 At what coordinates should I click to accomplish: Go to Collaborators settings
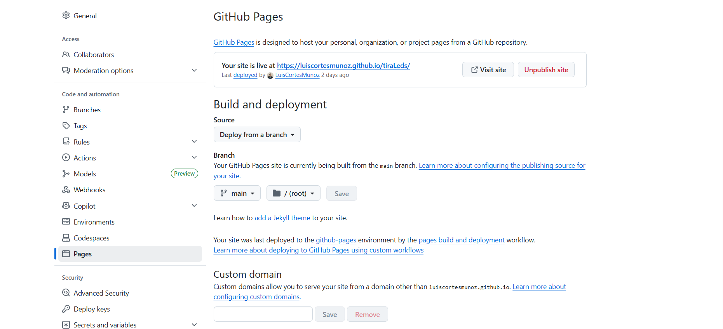[x=130, y=54]
